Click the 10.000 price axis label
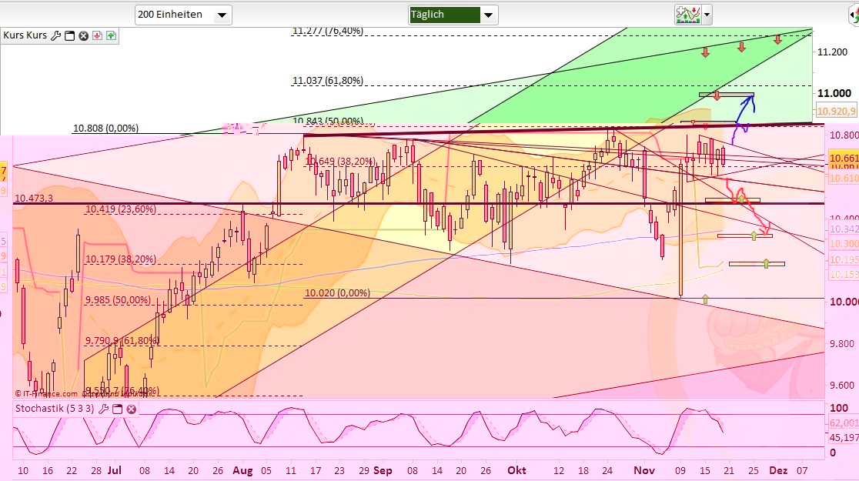Image resolution: width=859 pixels, height=481 pixels. 844,302
